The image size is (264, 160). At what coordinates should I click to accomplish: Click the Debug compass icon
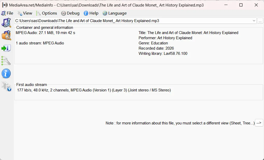coord(63,13)
